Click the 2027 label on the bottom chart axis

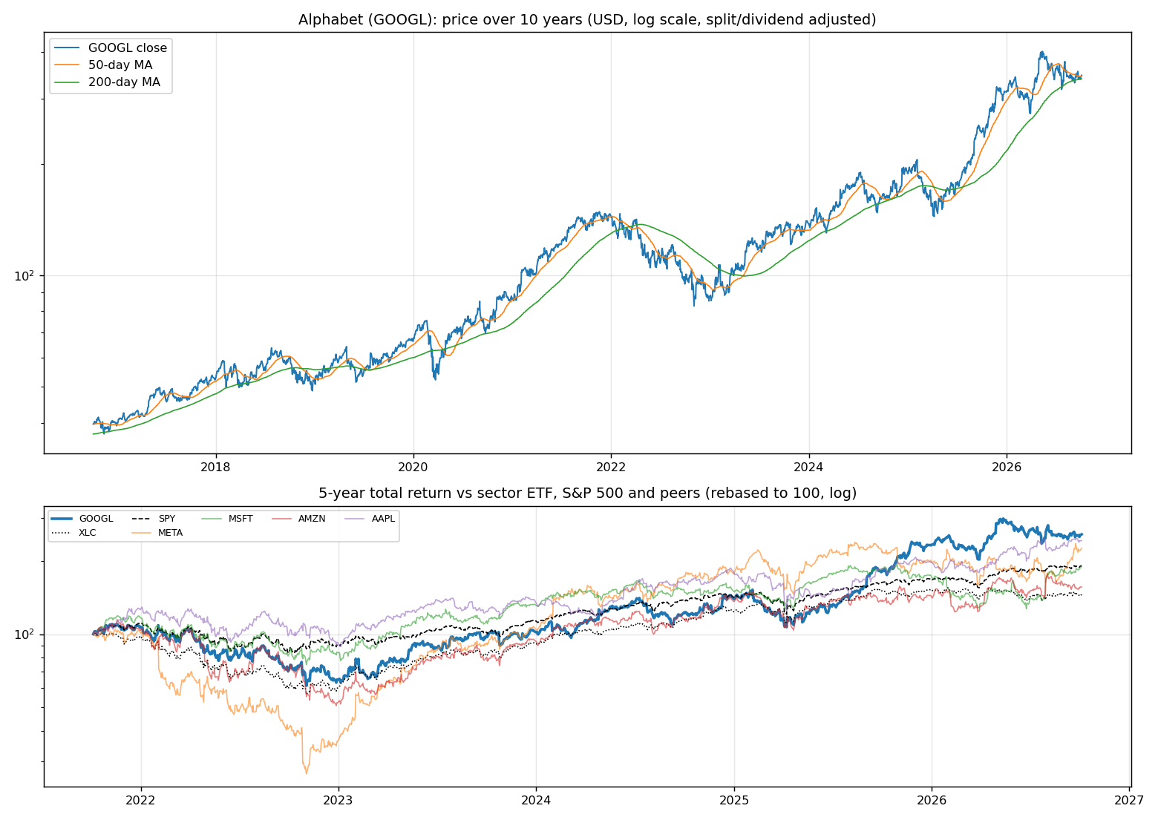[x=1129, y=800]
